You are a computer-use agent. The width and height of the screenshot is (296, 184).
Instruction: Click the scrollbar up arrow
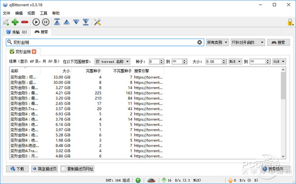[x=283, y=70]
